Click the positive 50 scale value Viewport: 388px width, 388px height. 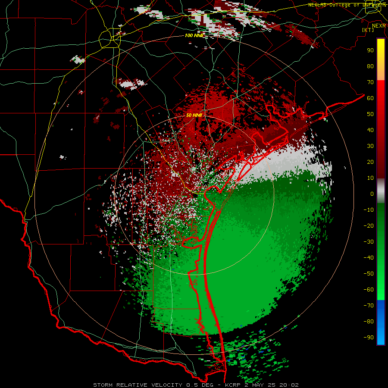point(370,114)
